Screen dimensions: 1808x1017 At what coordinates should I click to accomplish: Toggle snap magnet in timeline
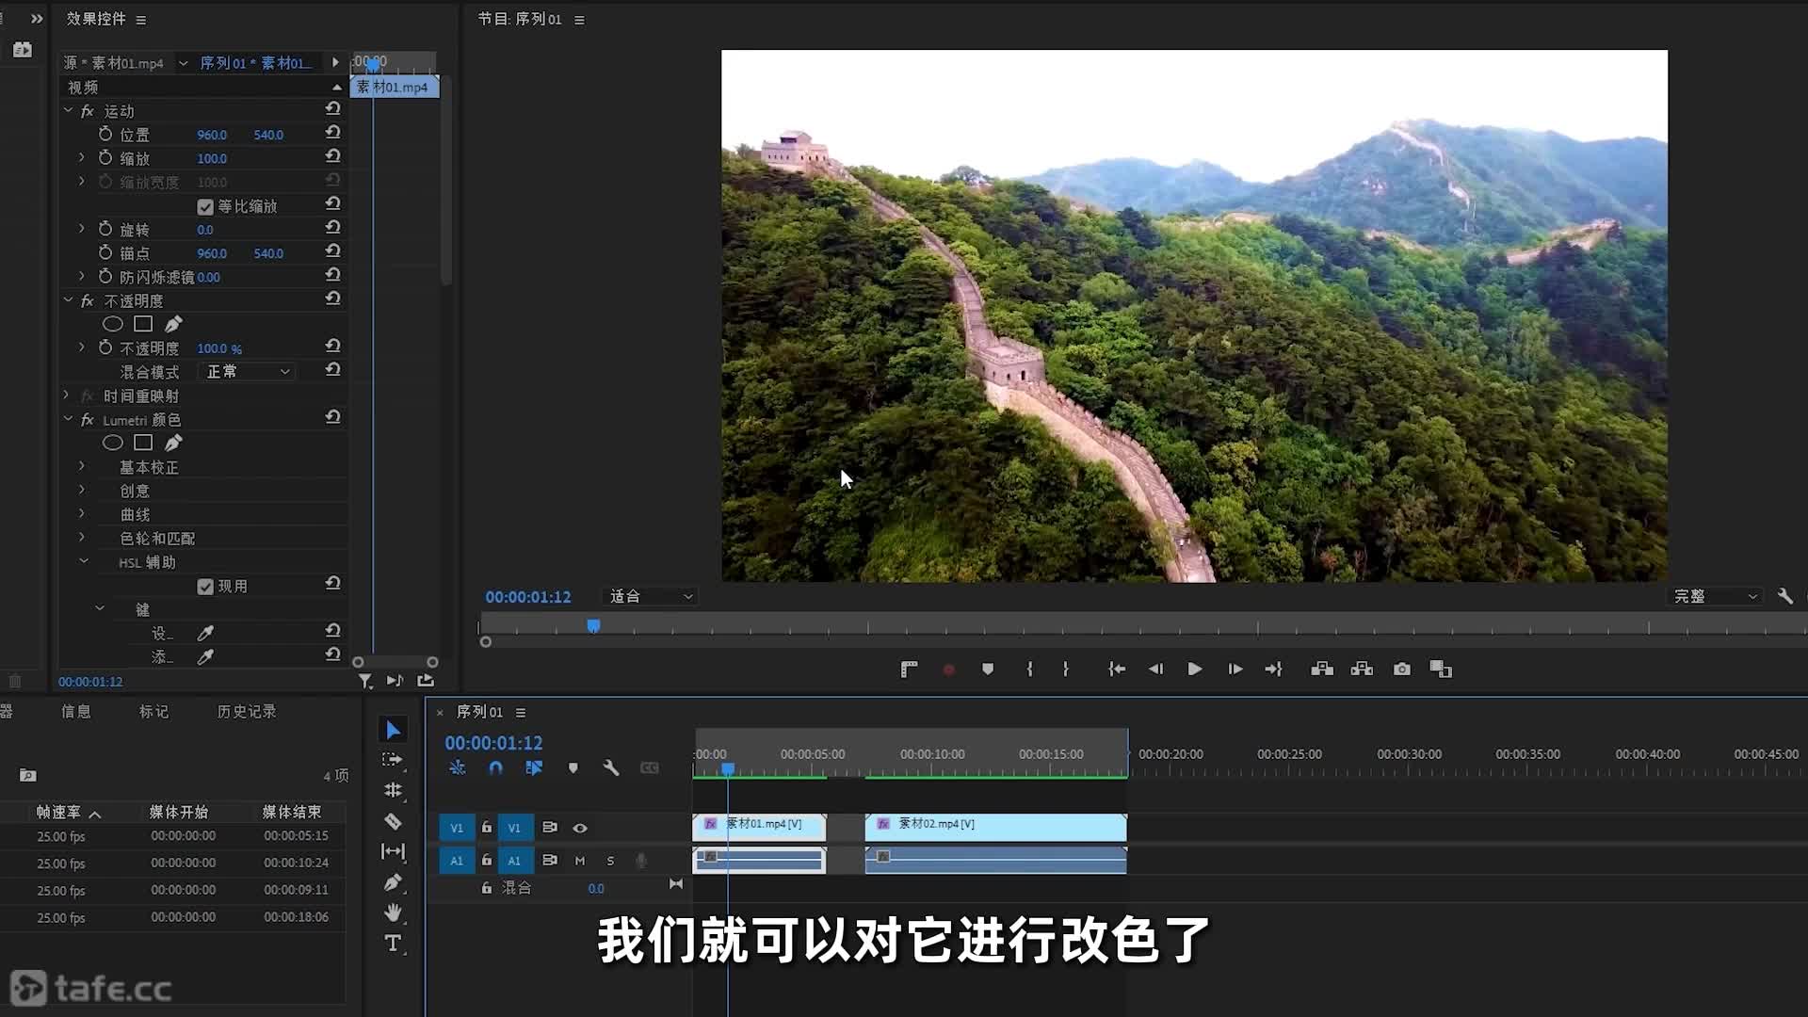[495, 768]
